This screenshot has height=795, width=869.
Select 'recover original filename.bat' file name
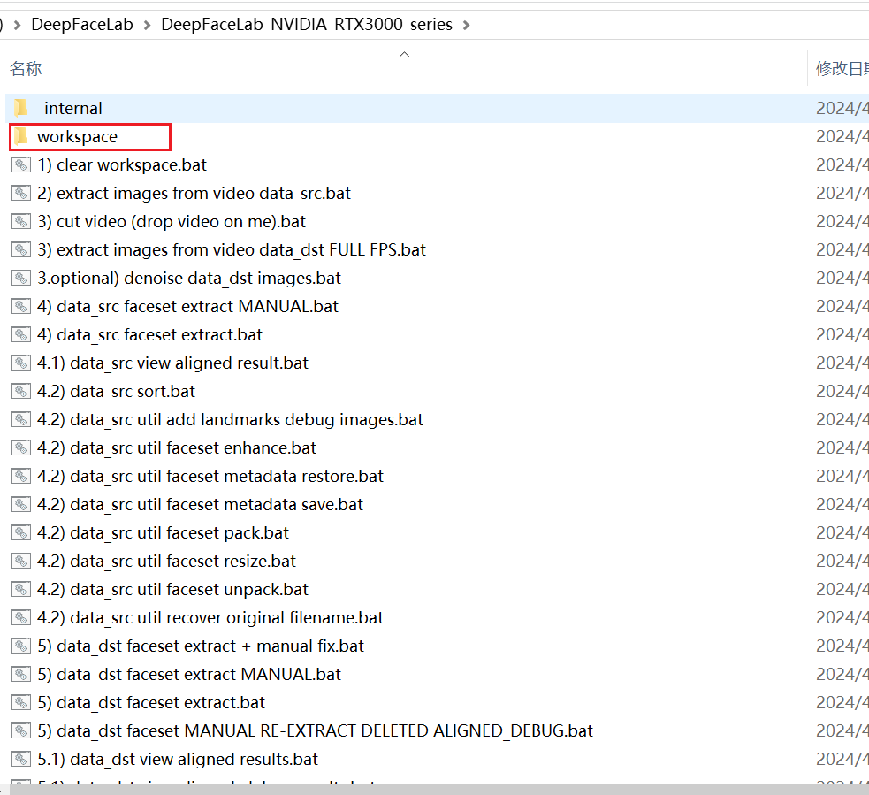210,617
